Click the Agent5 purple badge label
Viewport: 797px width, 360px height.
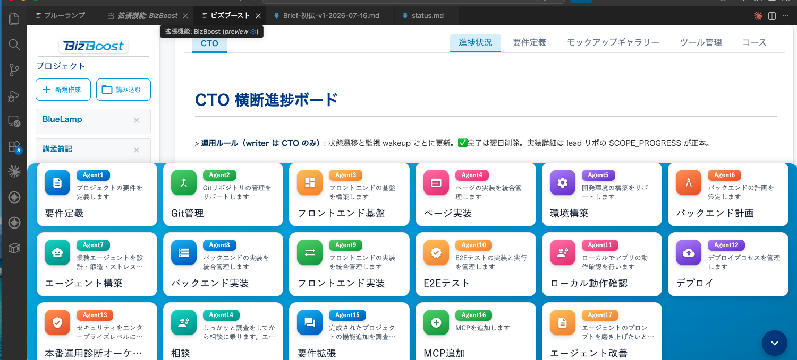pyautogui.click(x=598, y=175)
